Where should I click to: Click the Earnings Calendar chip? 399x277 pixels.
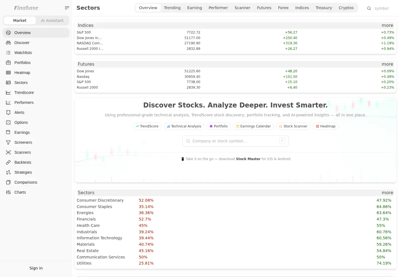click(x=253, y=126)
